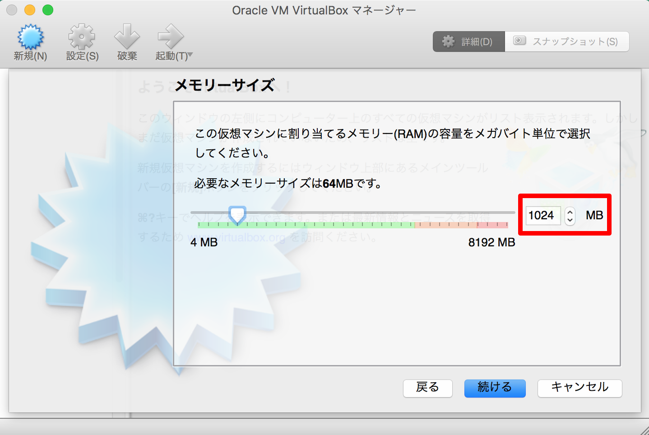Switch to the Snapshots (スナップショット) tab
This screenshot has height=435, width=649.
tap(567, 42)
